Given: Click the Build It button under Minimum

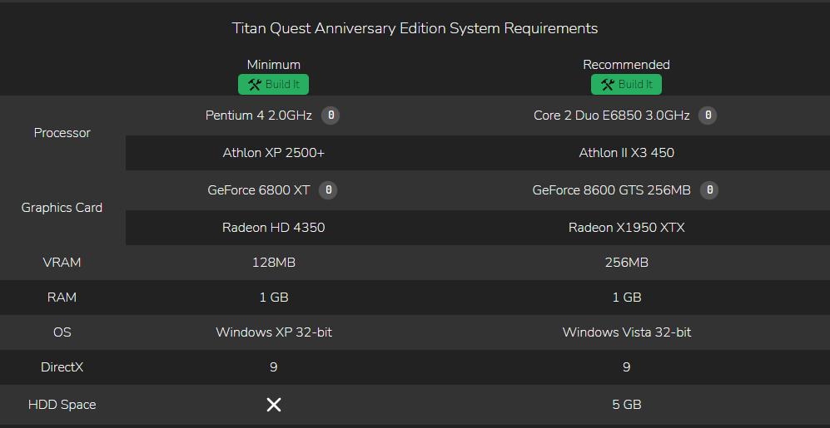Looking at the screenshot, I should click(x=273, y=85).
